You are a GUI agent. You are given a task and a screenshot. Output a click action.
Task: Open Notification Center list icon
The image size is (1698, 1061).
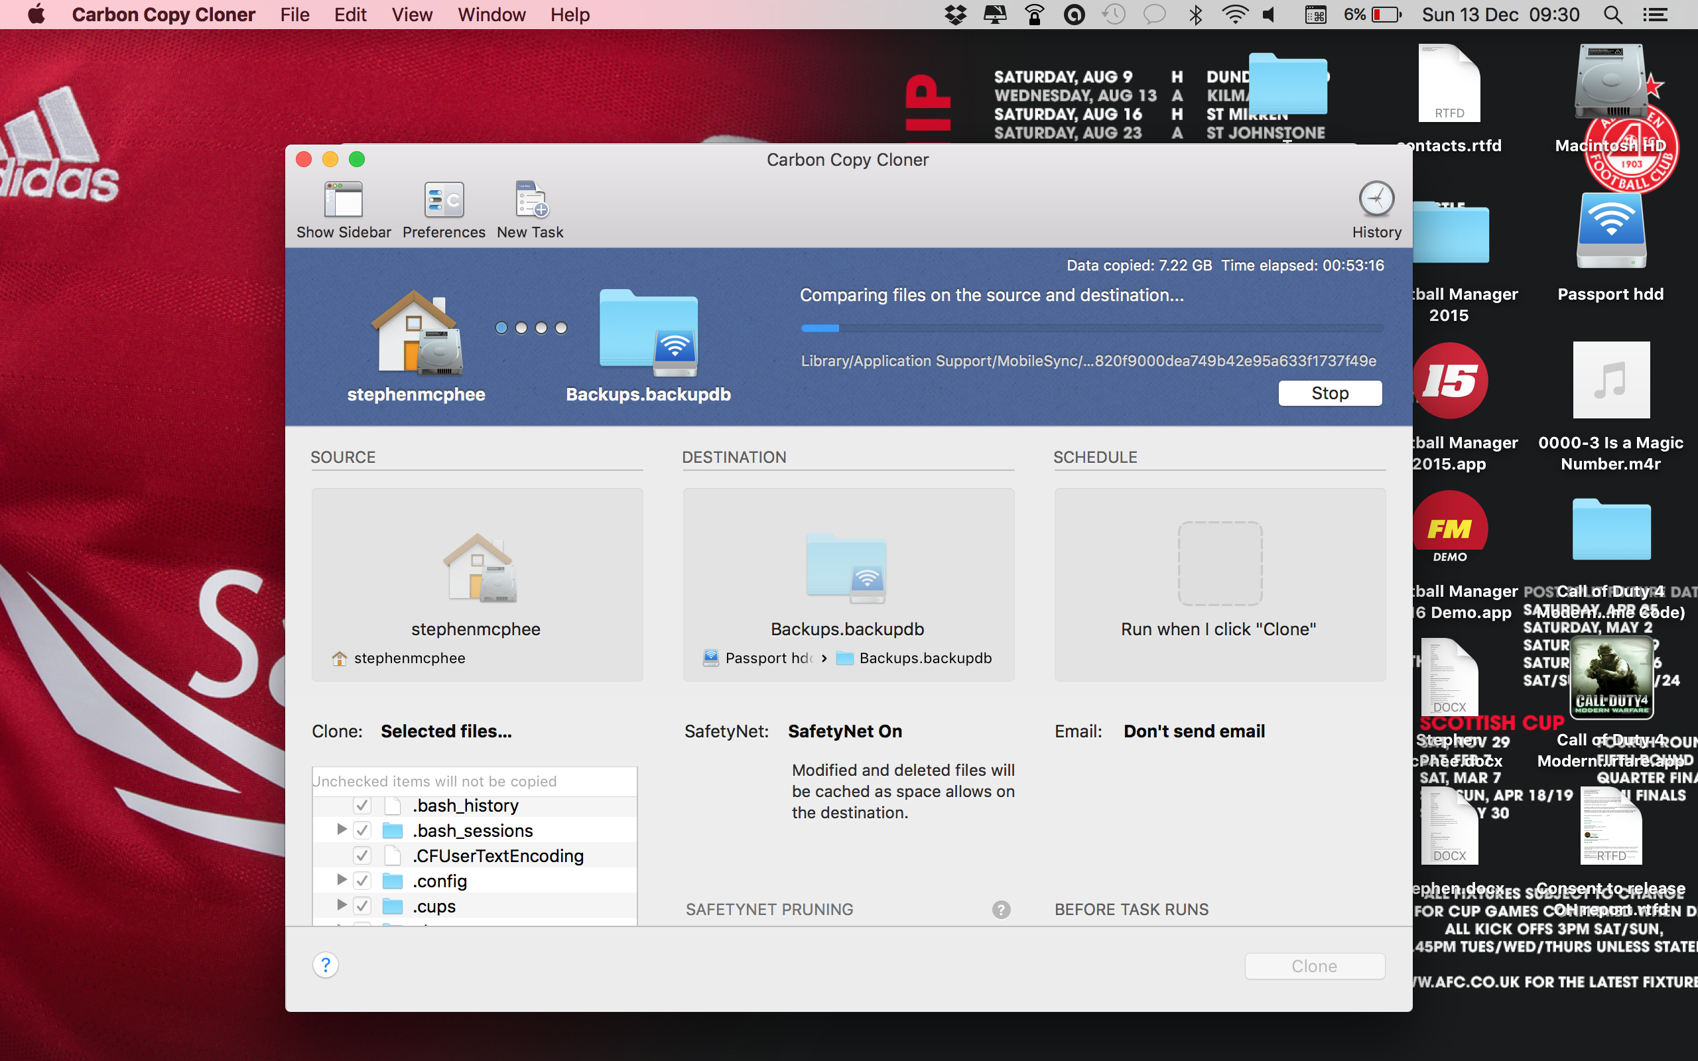(x=1655, y=15)
